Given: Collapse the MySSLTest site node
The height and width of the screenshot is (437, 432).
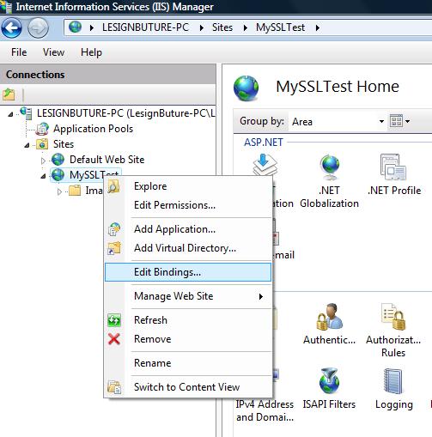Looking at the screenshot, I should click(43, 176).
